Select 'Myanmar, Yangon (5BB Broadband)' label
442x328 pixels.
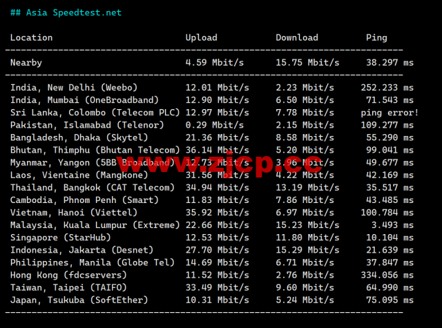[93, 162]
